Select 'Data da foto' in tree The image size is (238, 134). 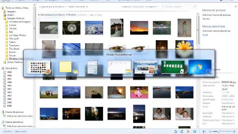12,68
